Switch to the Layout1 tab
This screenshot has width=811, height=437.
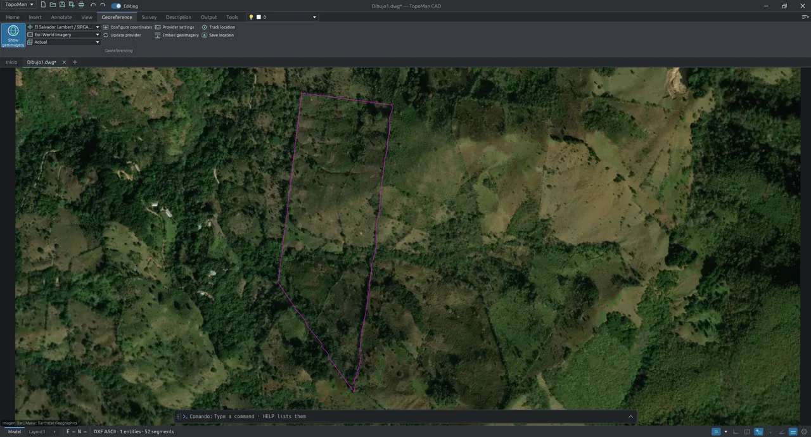pos(37,431)
